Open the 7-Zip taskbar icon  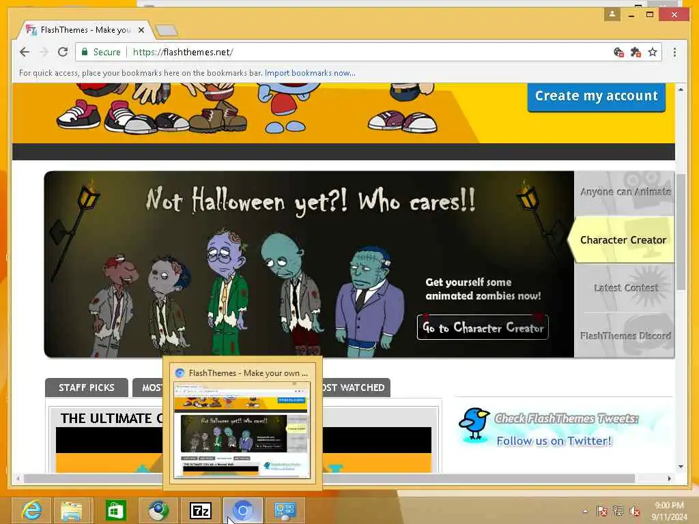[200, 510]
